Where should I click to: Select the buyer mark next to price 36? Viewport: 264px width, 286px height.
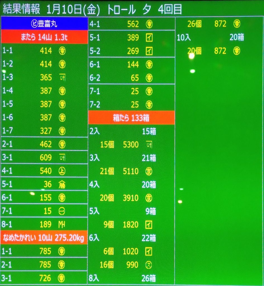click(x=62, y=184)
